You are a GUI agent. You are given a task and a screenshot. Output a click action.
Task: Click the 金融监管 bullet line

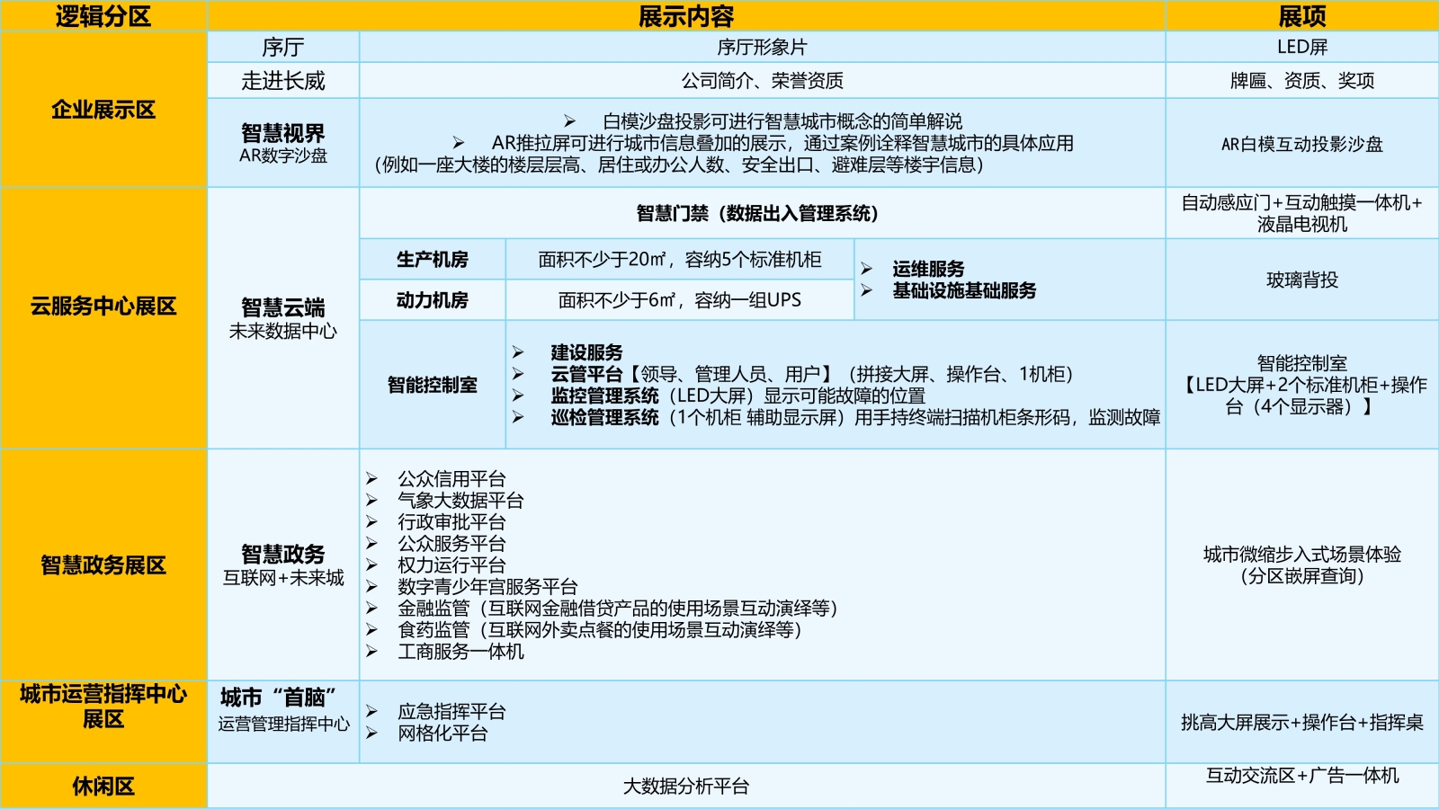tap(603, 609)
